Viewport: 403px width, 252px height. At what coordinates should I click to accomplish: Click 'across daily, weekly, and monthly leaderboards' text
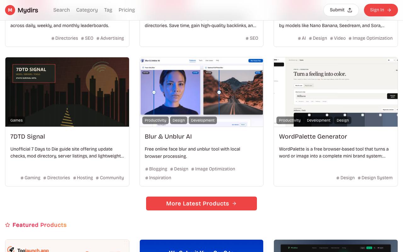pos(60,26)
